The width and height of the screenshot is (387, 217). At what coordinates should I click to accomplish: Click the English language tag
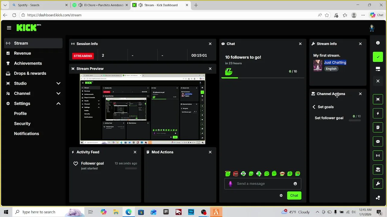pos(331,69)
